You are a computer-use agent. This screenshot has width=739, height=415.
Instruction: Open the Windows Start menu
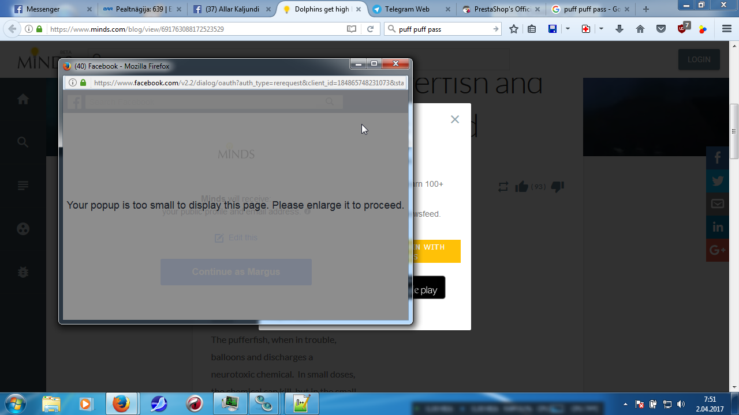[14, 404]
